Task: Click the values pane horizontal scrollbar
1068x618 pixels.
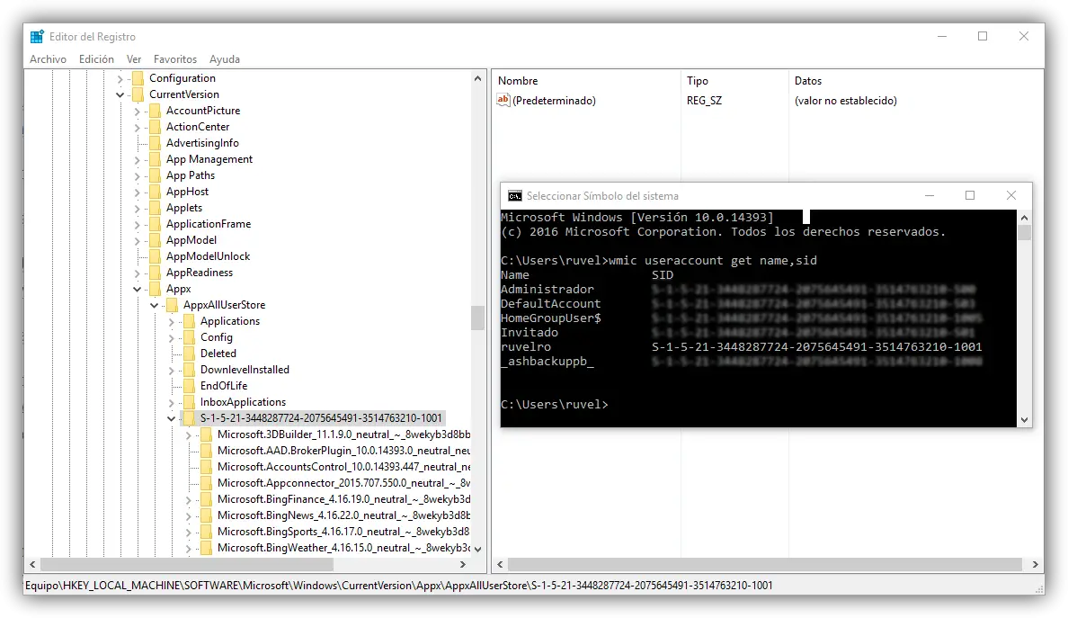Action: pyautogui.click(x=764, y=565)
